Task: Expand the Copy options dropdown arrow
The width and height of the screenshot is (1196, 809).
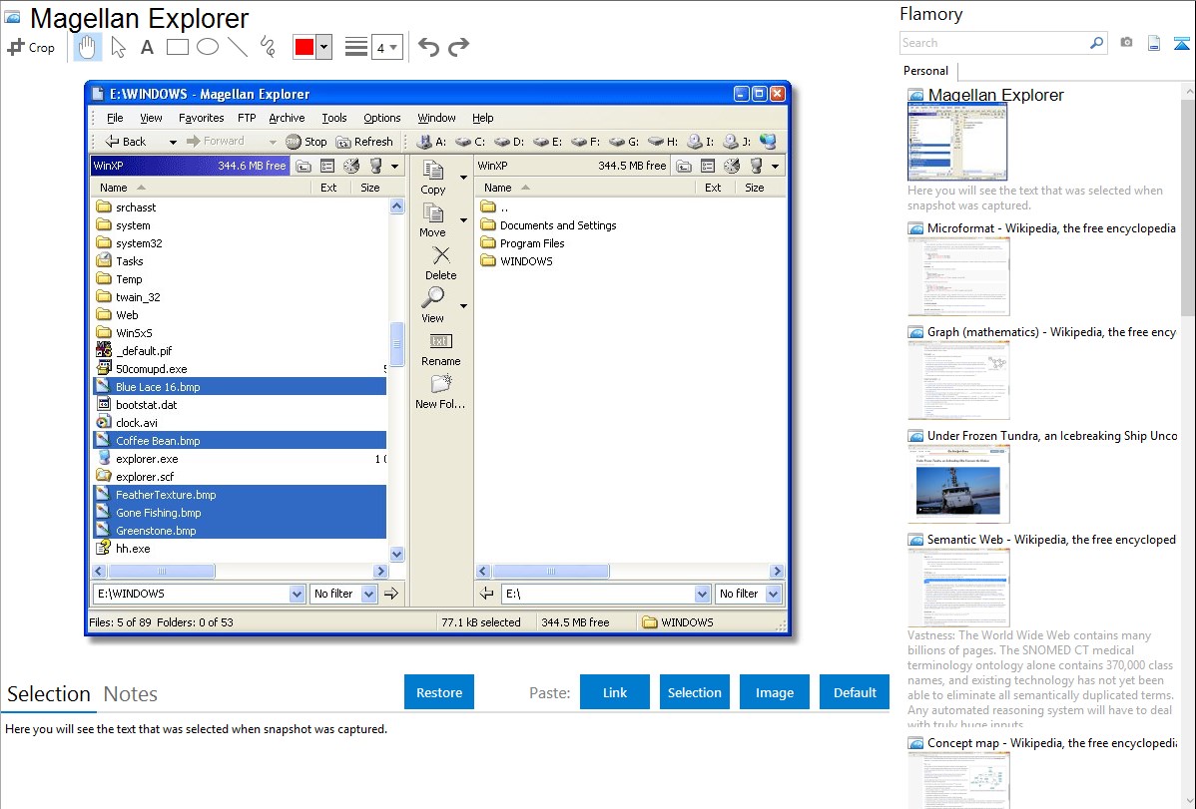Action: [463, 178]
